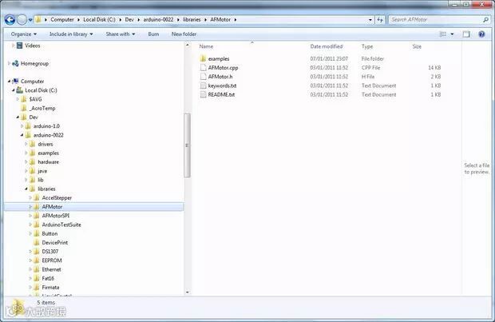This screenshot has height=322, width=495.
Task: Click the DS1307 folder icon in tree
Action: (37, 252)
